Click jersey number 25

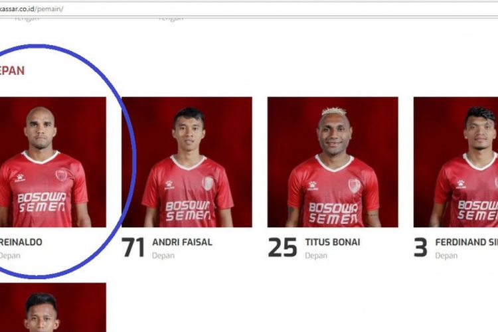(x=282, y=248)
